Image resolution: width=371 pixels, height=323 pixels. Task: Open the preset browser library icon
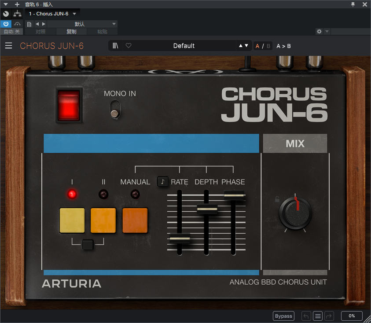click(x=115, y=46)
